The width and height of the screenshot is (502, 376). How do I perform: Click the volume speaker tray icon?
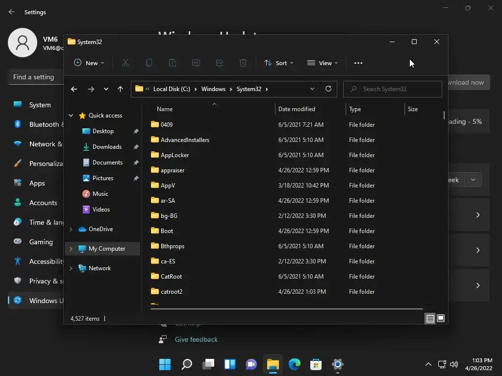[x=454, y=364]
